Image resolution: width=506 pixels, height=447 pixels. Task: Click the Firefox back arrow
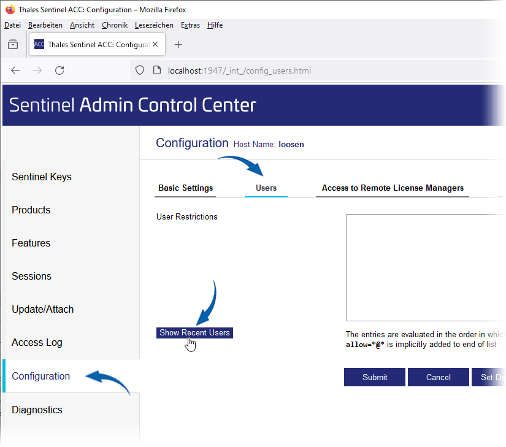coord(15,71)
